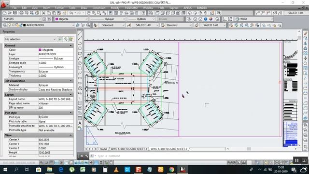Plot the drawing with the printer icon

(21, 13)
